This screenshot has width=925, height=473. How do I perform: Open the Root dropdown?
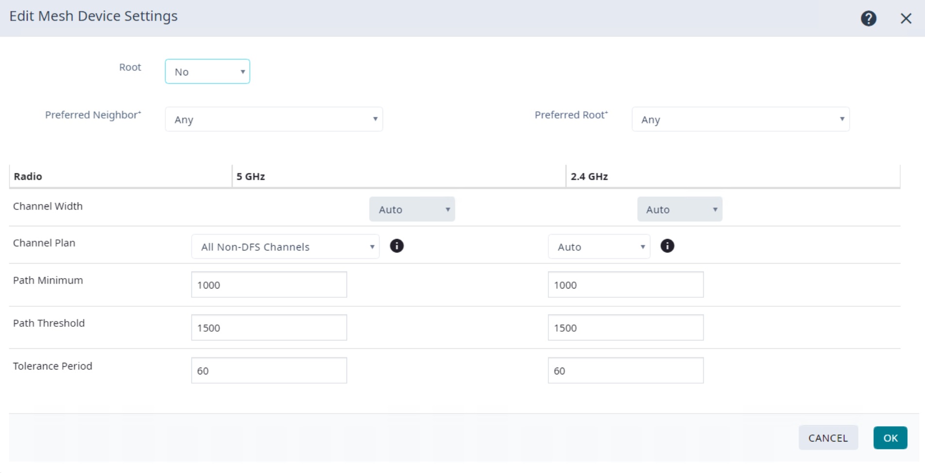coord(207,71)
